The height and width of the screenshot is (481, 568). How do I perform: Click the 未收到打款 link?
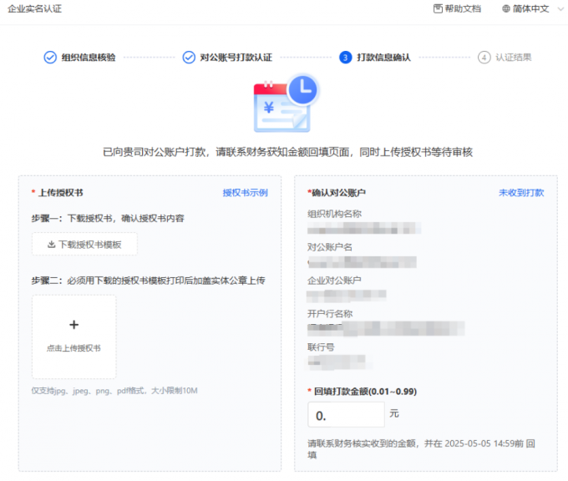point(521,193)
